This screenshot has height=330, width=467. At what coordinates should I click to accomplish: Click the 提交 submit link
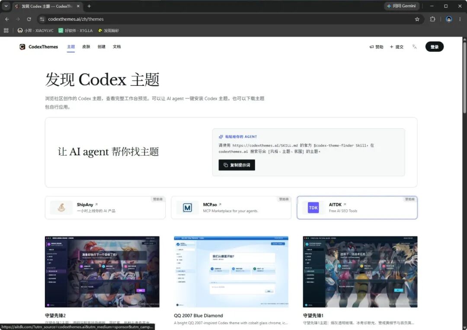pos(397,47)
